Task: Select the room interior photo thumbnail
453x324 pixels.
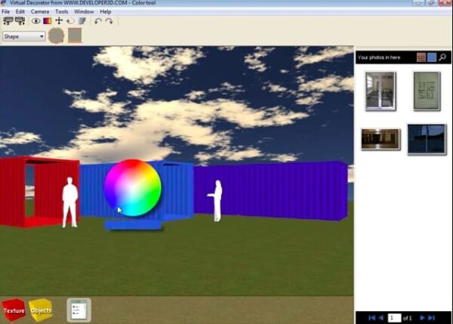Action: click(381, 91)
